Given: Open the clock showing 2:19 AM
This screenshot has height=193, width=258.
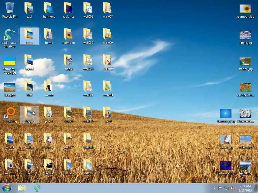Looking at the screenshot, I should (x=245, y=188).
